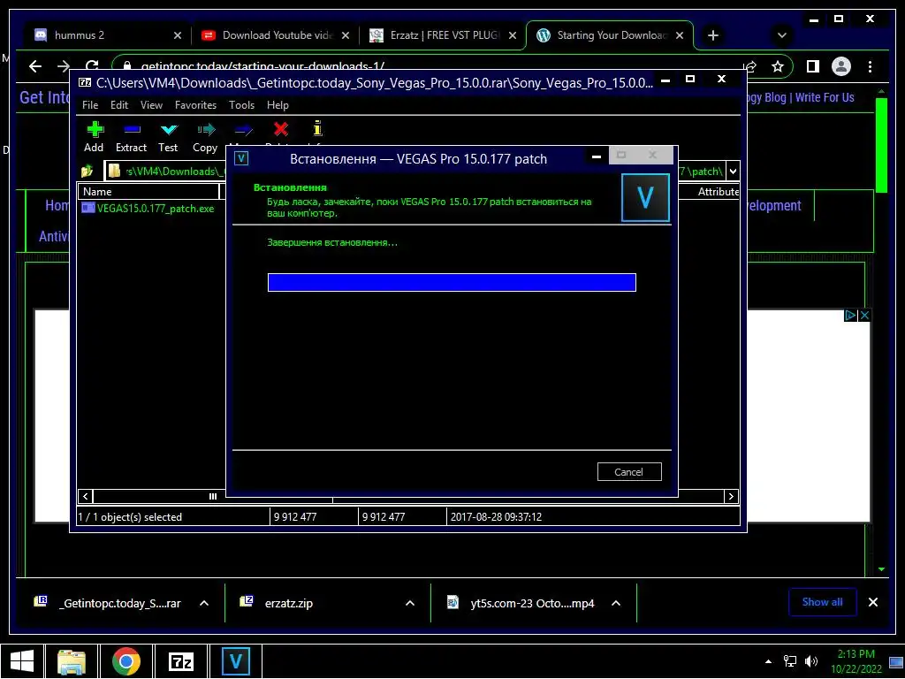Viewport: 905px width, 679px height.
Task: Click the up-folder icon beside 7-Zip path
Action: [x=87, y=171]
